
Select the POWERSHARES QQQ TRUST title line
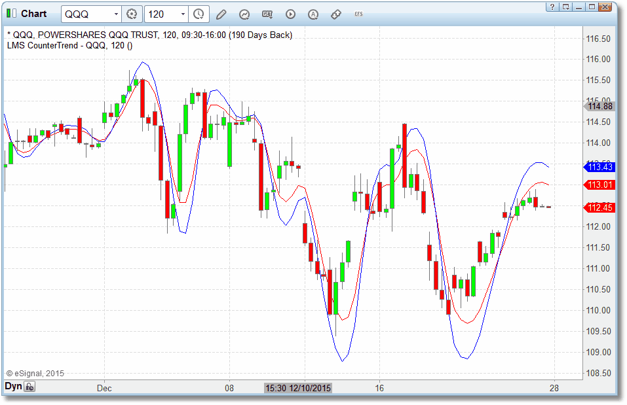click(149, 35)
